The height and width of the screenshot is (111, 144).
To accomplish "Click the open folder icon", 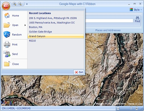I will [x=7, y=25].
